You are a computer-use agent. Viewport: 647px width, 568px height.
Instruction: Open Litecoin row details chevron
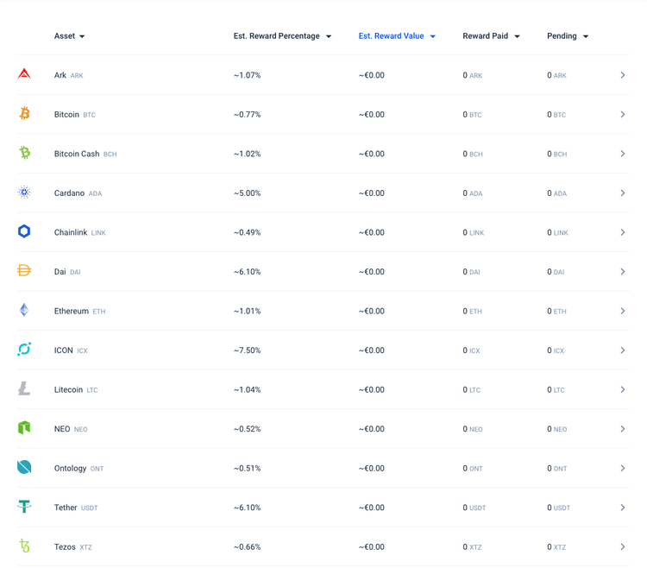(623, 389)
